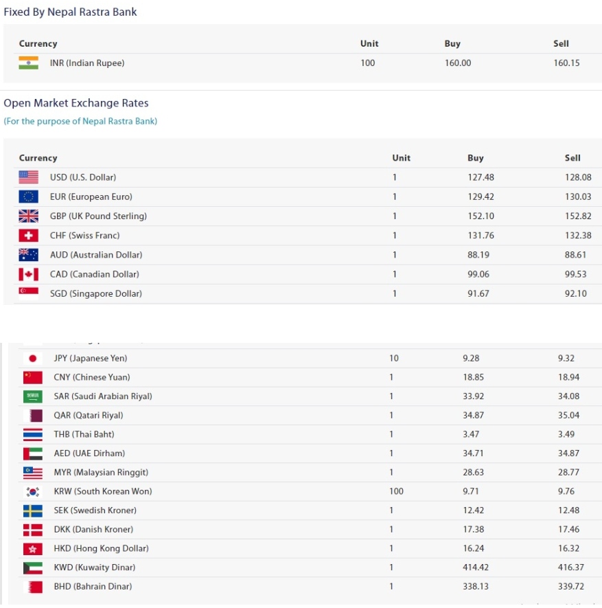Click EUR sell rate 130.03
The image size is (602, 608).
(578, 196)
